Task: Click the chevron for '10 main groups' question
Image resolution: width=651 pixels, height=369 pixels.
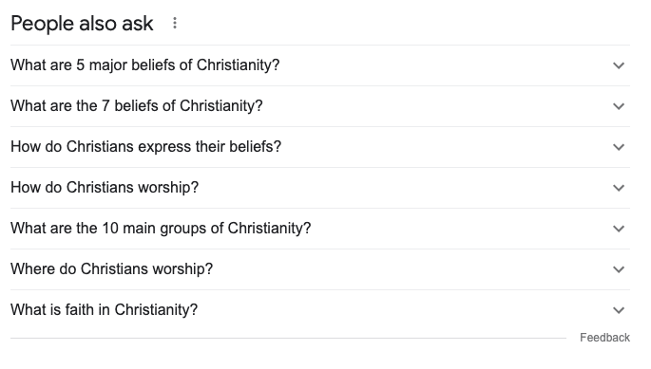Action: pos(619,229)
